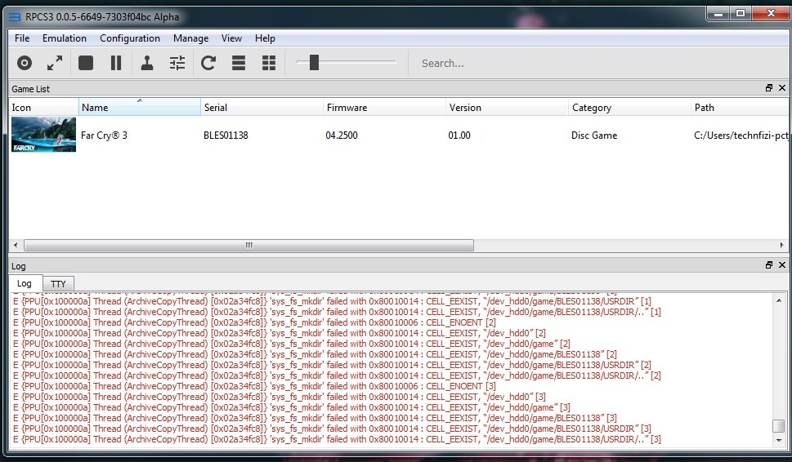This screenshot has height=462, width=792.
Task: Select the Log tab
Action: pyautogui.click(x=25, y=283)
